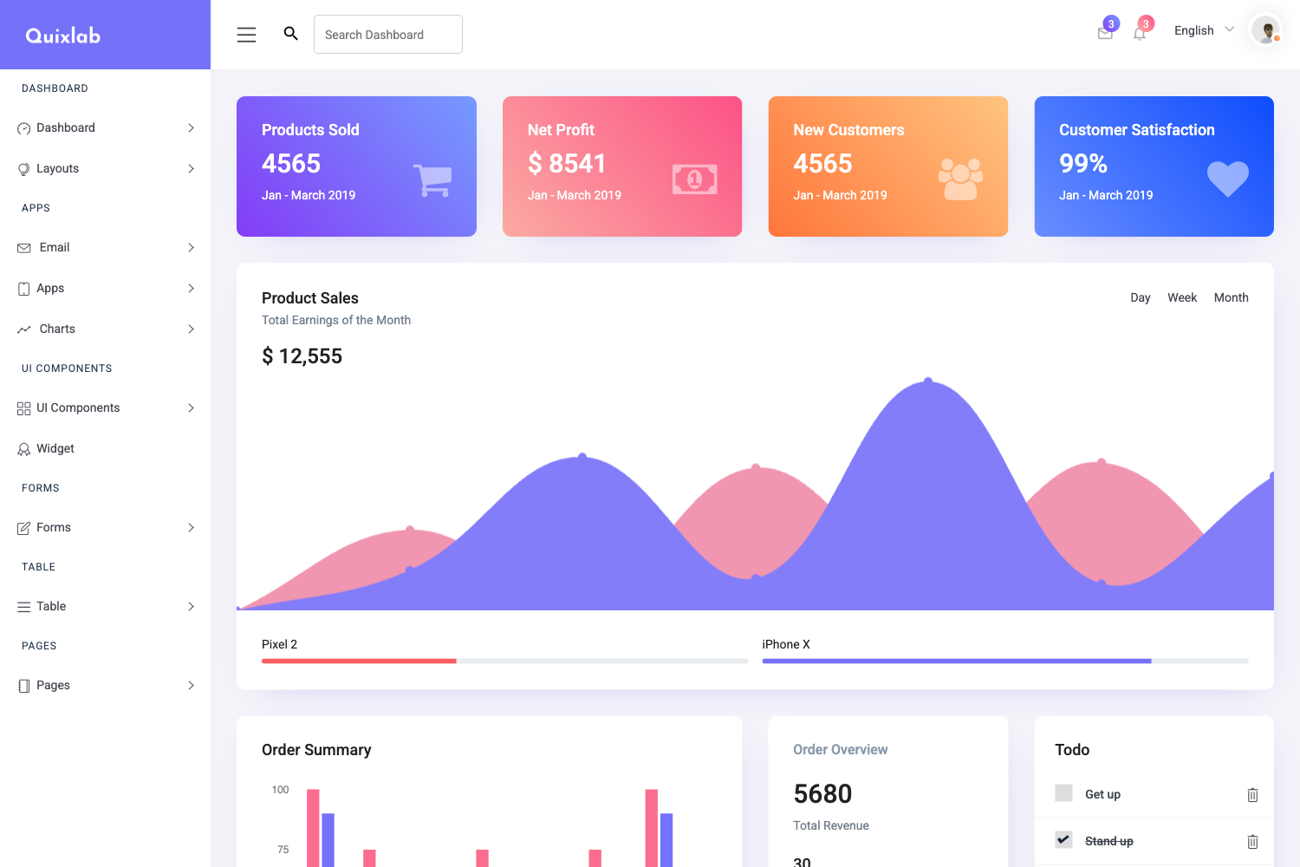Open the notifications bell icon
The height and width of the screenshot is (867, 1300).
[1140, 33]
